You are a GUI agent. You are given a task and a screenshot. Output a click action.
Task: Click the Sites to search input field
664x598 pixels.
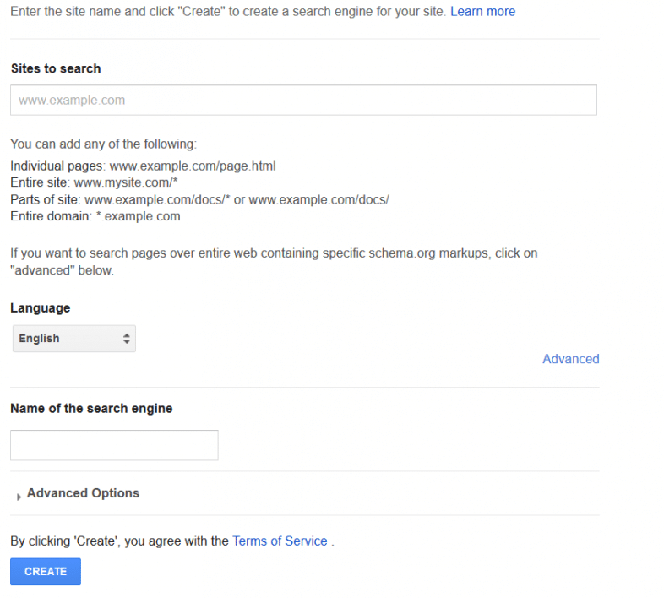pyautogui.click(x=303, y=100)
